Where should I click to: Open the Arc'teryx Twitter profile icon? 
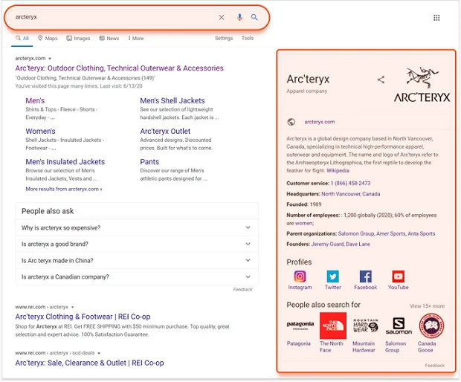(333, 276)
